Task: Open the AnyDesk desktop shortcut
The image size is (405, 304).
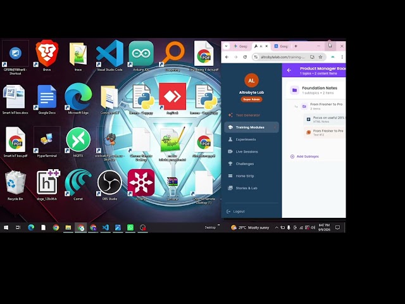Action: pos(173,99)
